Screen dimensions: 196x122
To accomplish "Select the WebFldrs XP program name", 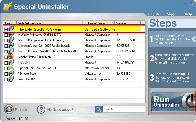I will (27, 79).
